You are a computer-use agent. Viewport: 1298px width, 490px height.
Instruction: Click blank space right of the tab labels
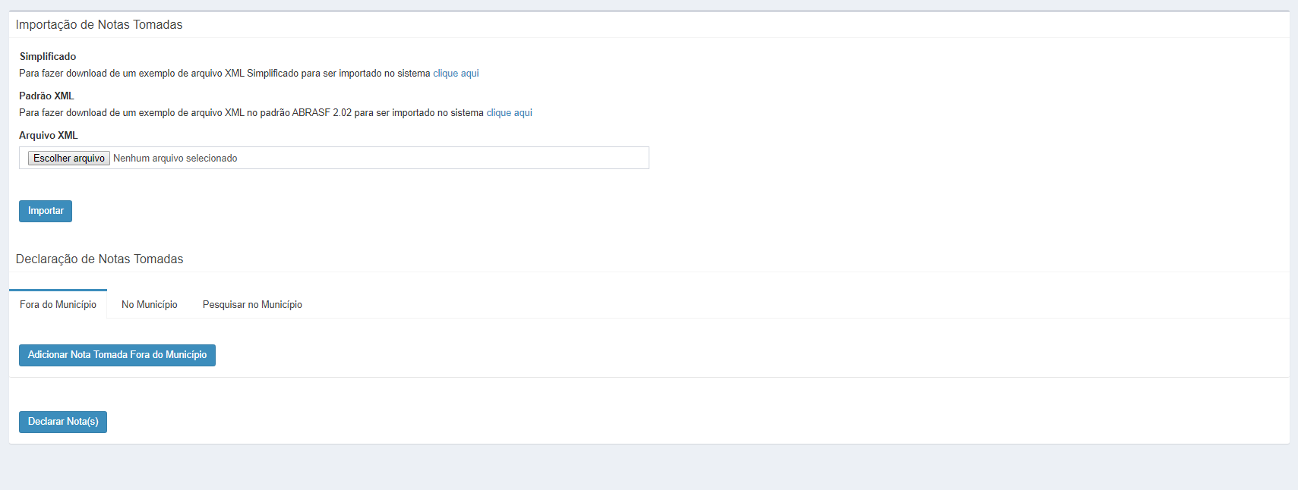click(x=760, y=305)
